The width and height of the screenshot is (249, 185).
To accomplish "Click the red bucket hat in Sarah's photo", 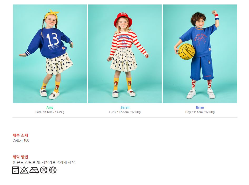I will pos(123,20).
